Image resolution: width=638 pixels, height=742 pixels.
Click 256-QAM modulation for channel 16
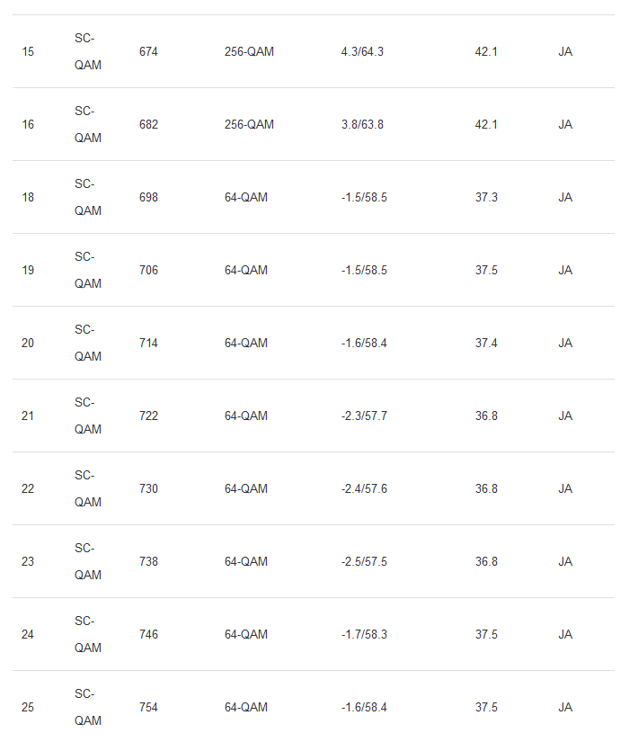point(249,124)
